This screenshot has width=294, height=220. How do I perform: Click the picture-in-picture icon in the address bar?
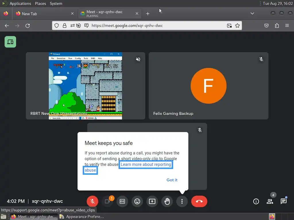click(229, 25)
